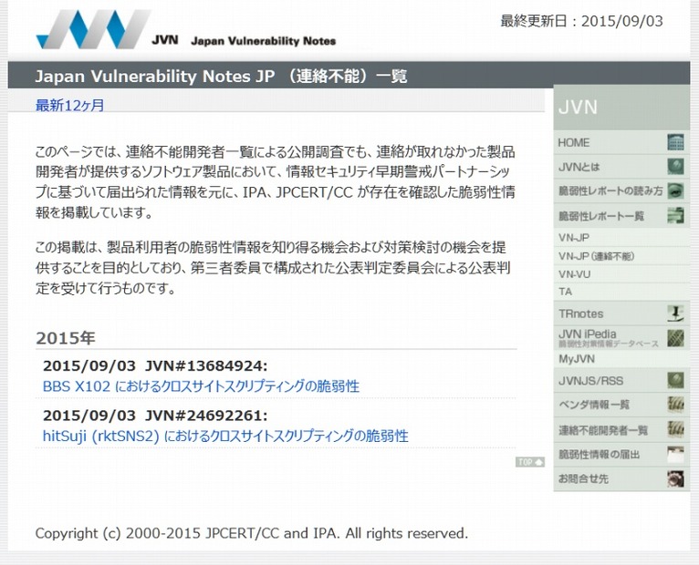The width and height of the screenshot is (699, 565).
Task: Click the 2015年 section heading
Action: point(66,338)
